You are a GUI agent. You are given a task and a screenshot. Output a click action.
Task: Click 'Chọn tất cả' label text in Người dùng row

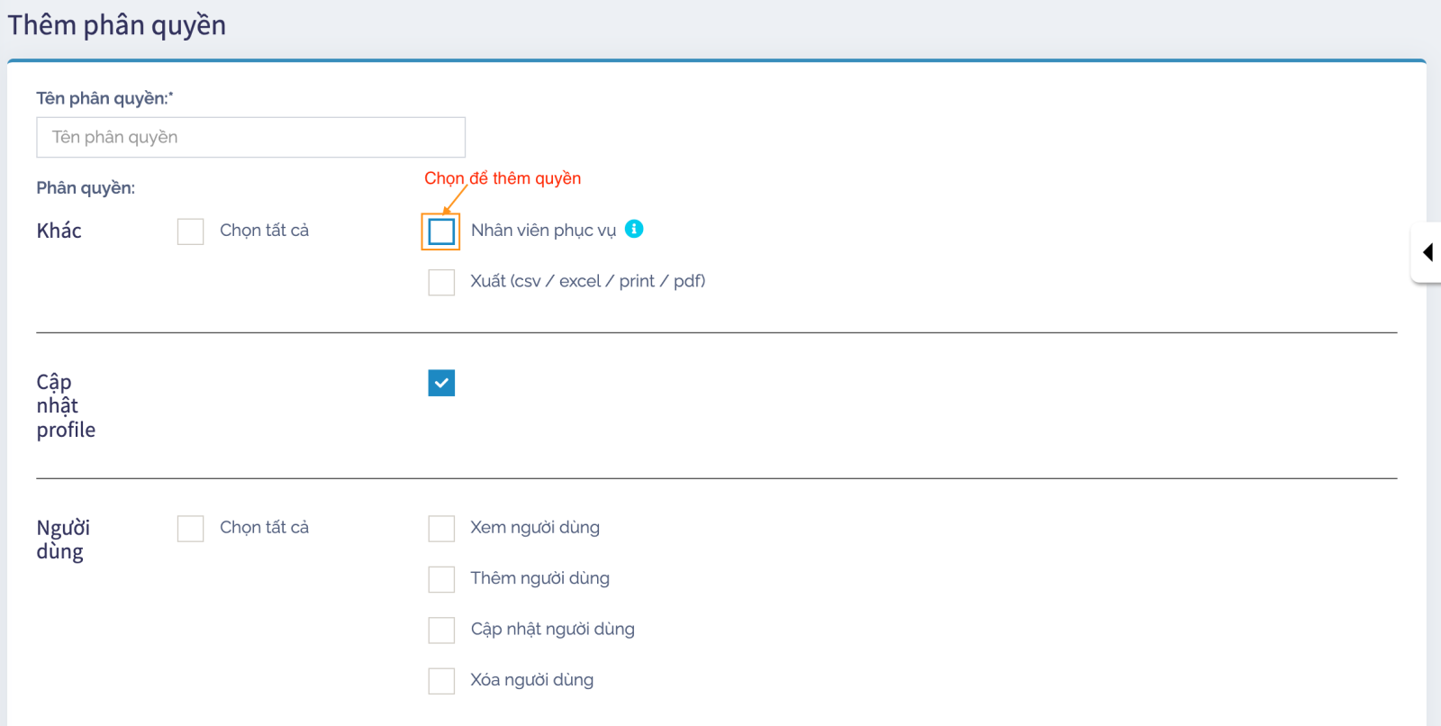click(x=264, y=528)
